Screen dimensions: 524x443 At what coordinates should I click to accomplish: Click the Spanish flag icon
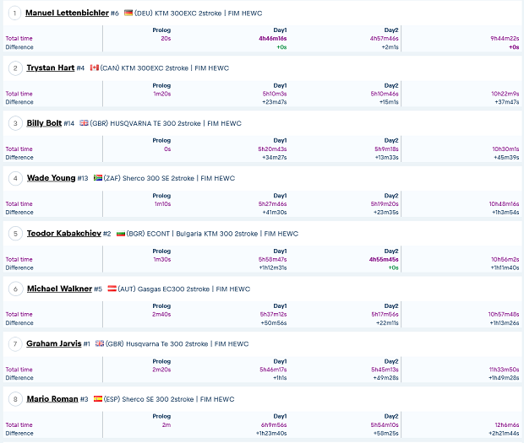(x=98, y=399)
